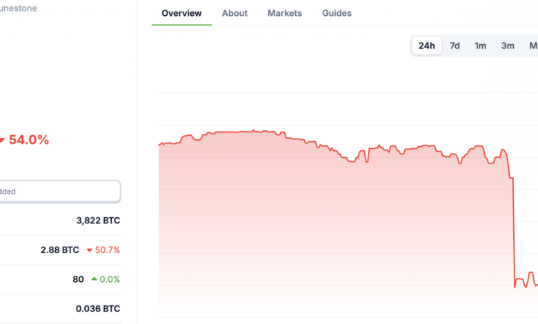Click the partially visible Max range button
Image resolution: width=538 pixels, height=324 pixels.
[532, 45]
